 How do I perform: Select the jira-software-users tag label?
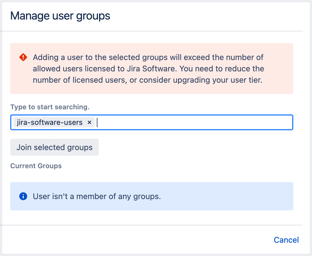[x=50, y=122]
